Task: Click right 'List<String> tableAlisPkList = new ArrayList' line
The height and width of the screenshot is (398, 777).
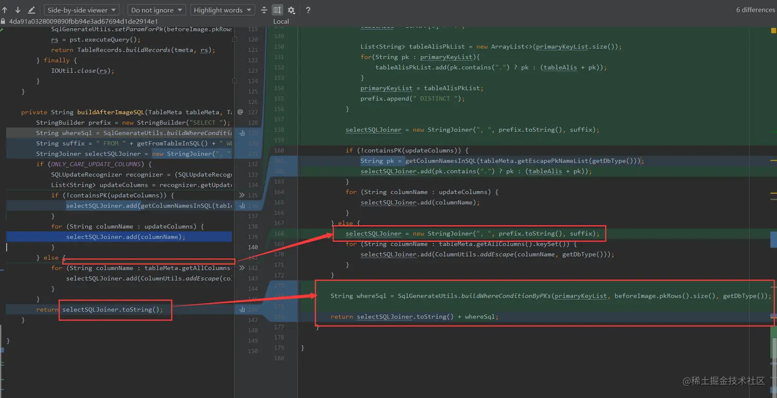Action: click(x=491, y=47)
